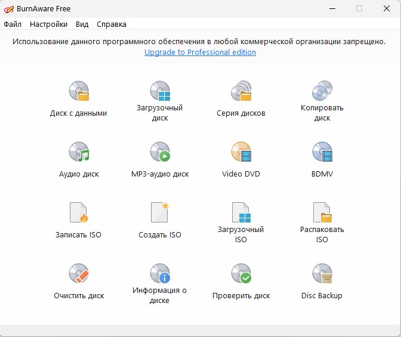The width and height of the screenshot is (401, 337).
Task: Minimize the BurnAware Free window
Action: 332,9
